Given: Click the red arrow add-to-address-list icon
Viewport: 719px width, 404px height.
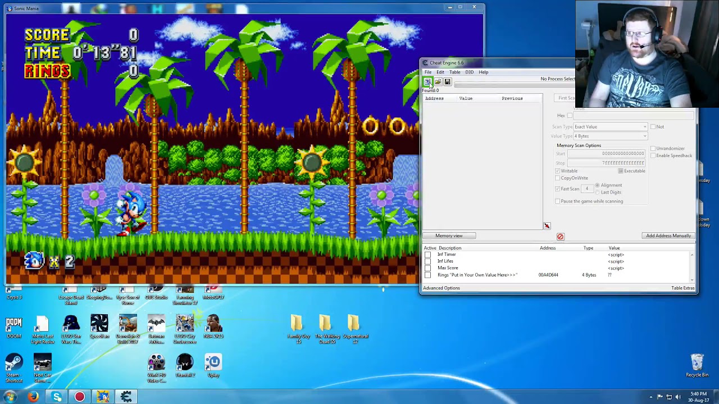Looking at the screenshot, I should [x=547, y=226].
